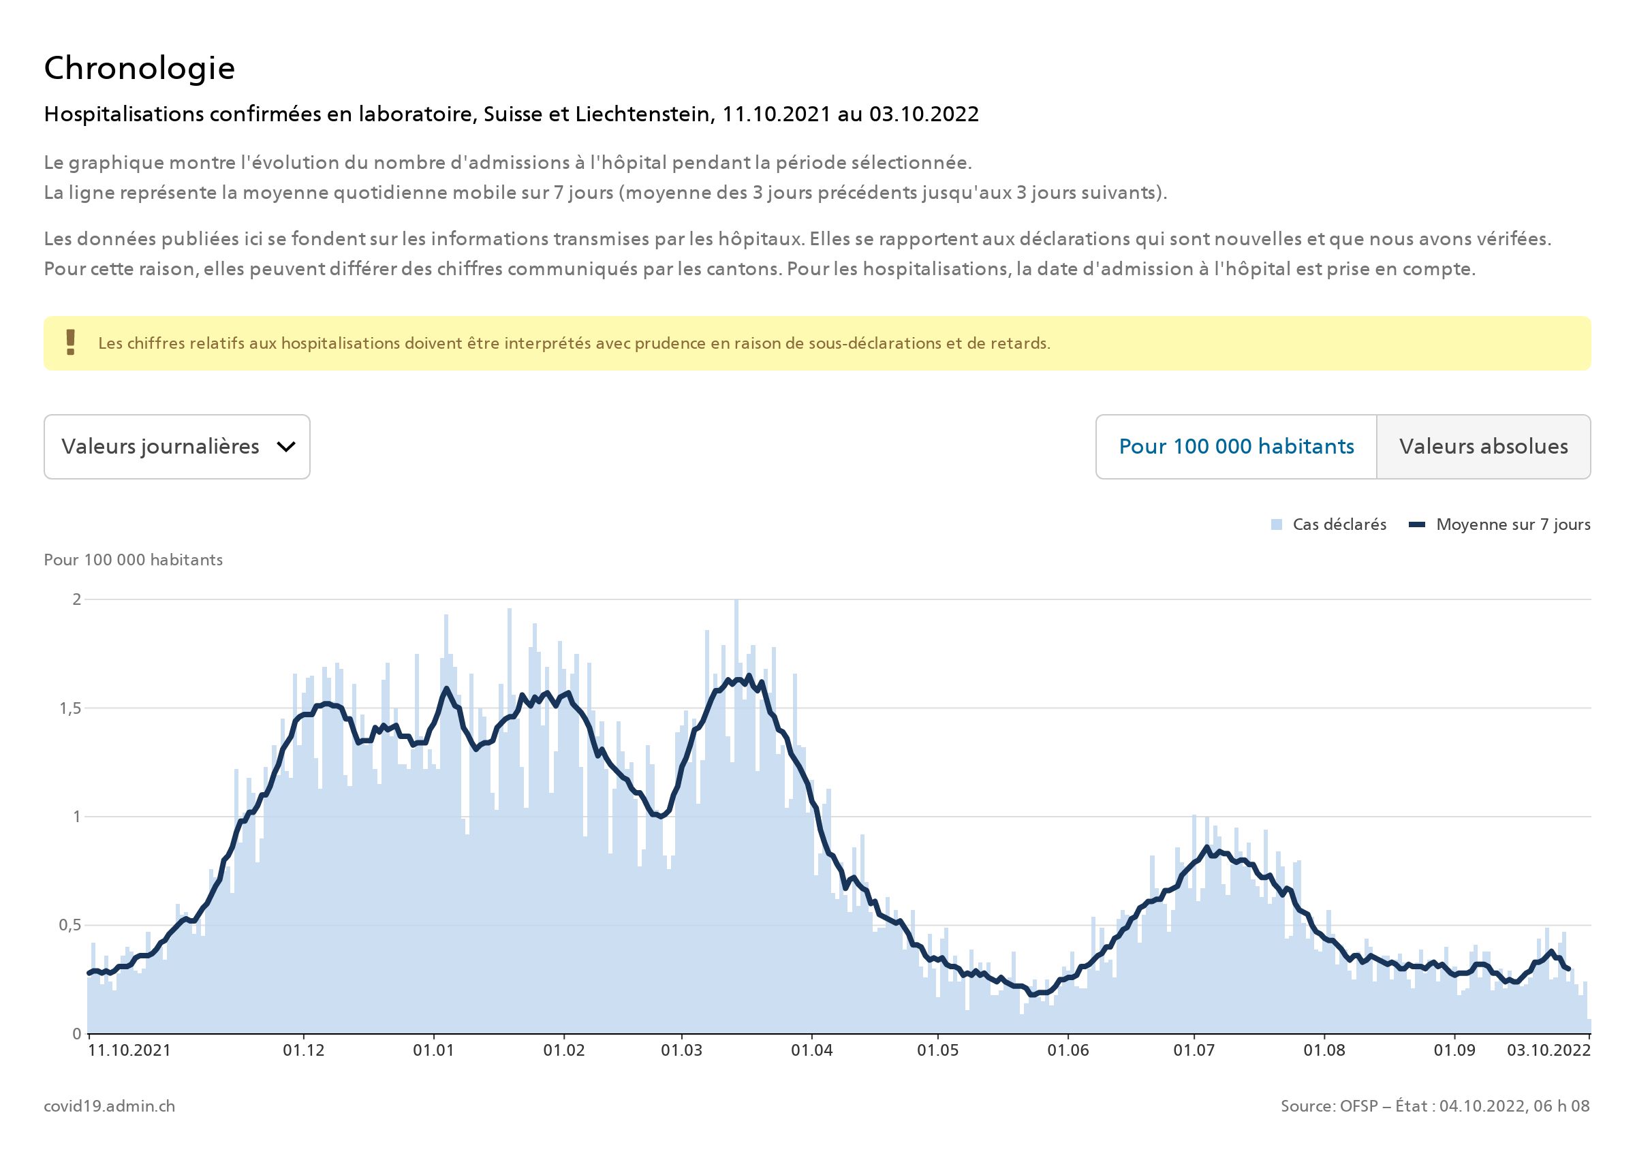
Task: Click the "1,5" value on the vertical axis
Action: coord(70,708)
